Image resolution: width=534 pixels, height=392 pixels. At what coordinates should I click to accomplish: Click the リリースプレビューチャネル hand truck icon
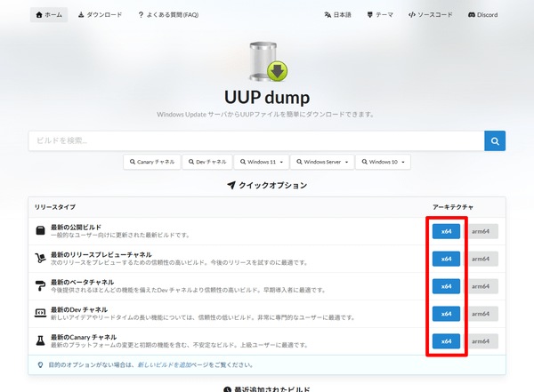41,259
